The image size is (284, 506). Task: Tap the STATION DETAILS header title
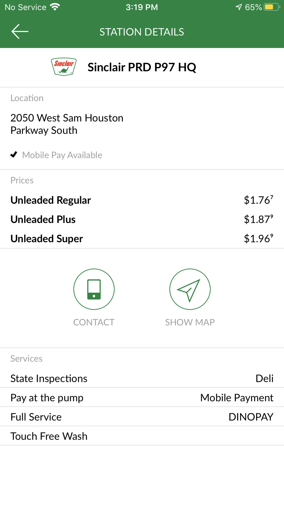tap(142, 32)
